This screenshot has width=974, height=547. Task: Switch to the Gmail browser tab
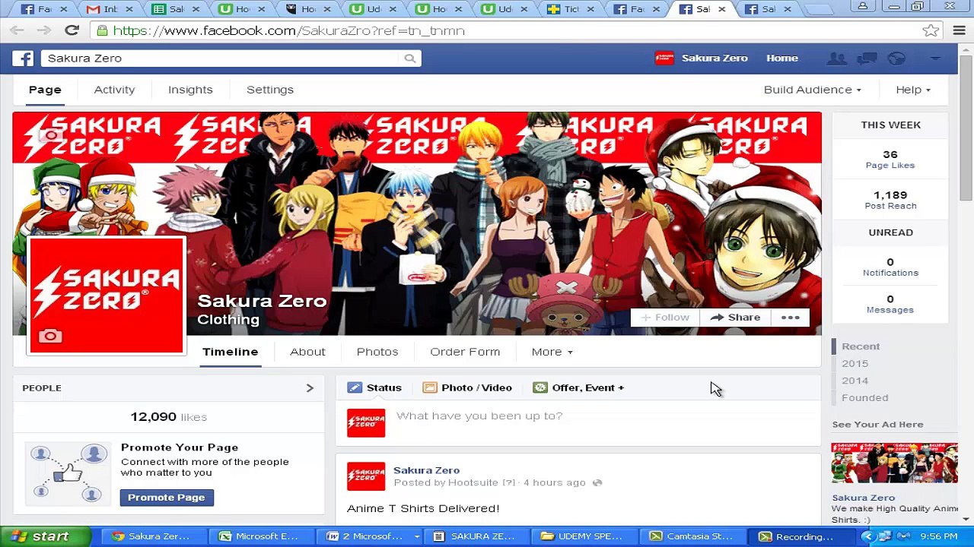(109, 9)
